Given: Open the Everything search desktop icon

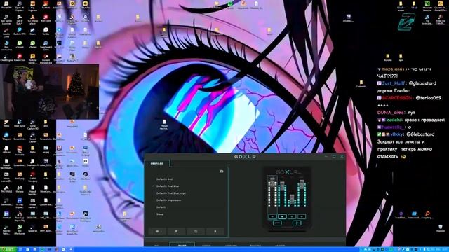Looking at the screenshot, I should 427,215.
